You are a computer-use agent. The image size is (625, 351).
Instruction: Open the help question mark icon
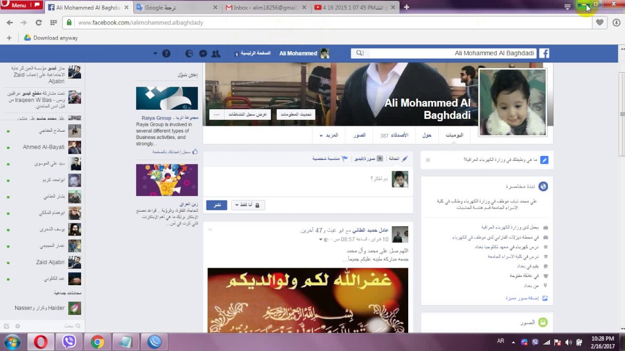[x=166, y=53]
